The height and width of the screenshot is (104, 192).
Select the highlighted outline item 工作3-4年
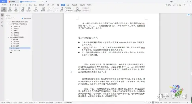click(20, 48)
